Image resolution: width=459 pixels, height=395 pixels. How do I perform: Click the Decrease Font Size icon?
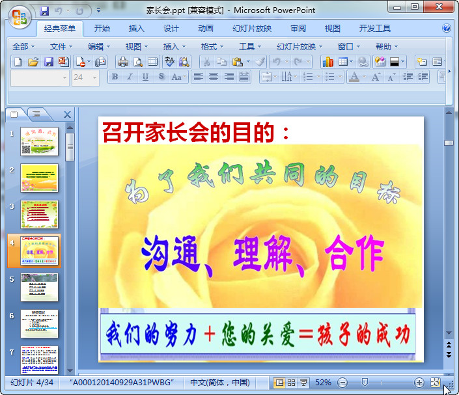click(391, 77)
